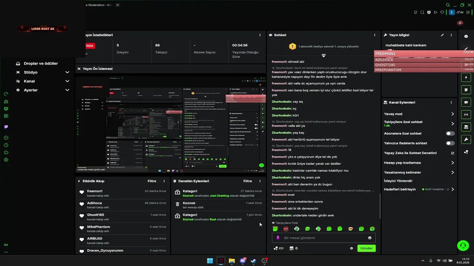Open File Explorer from taskbar
474x266 pixels.
point(232,261)
